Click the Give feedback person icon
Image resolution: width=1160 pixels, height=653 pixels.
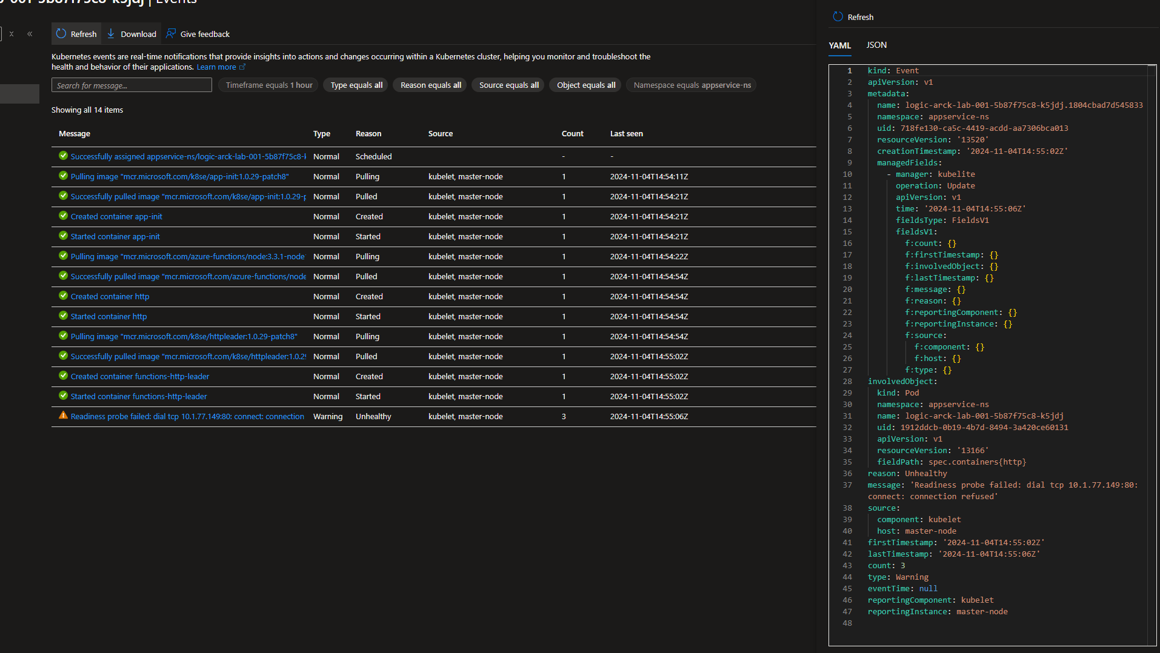click(x=171, y=34)
